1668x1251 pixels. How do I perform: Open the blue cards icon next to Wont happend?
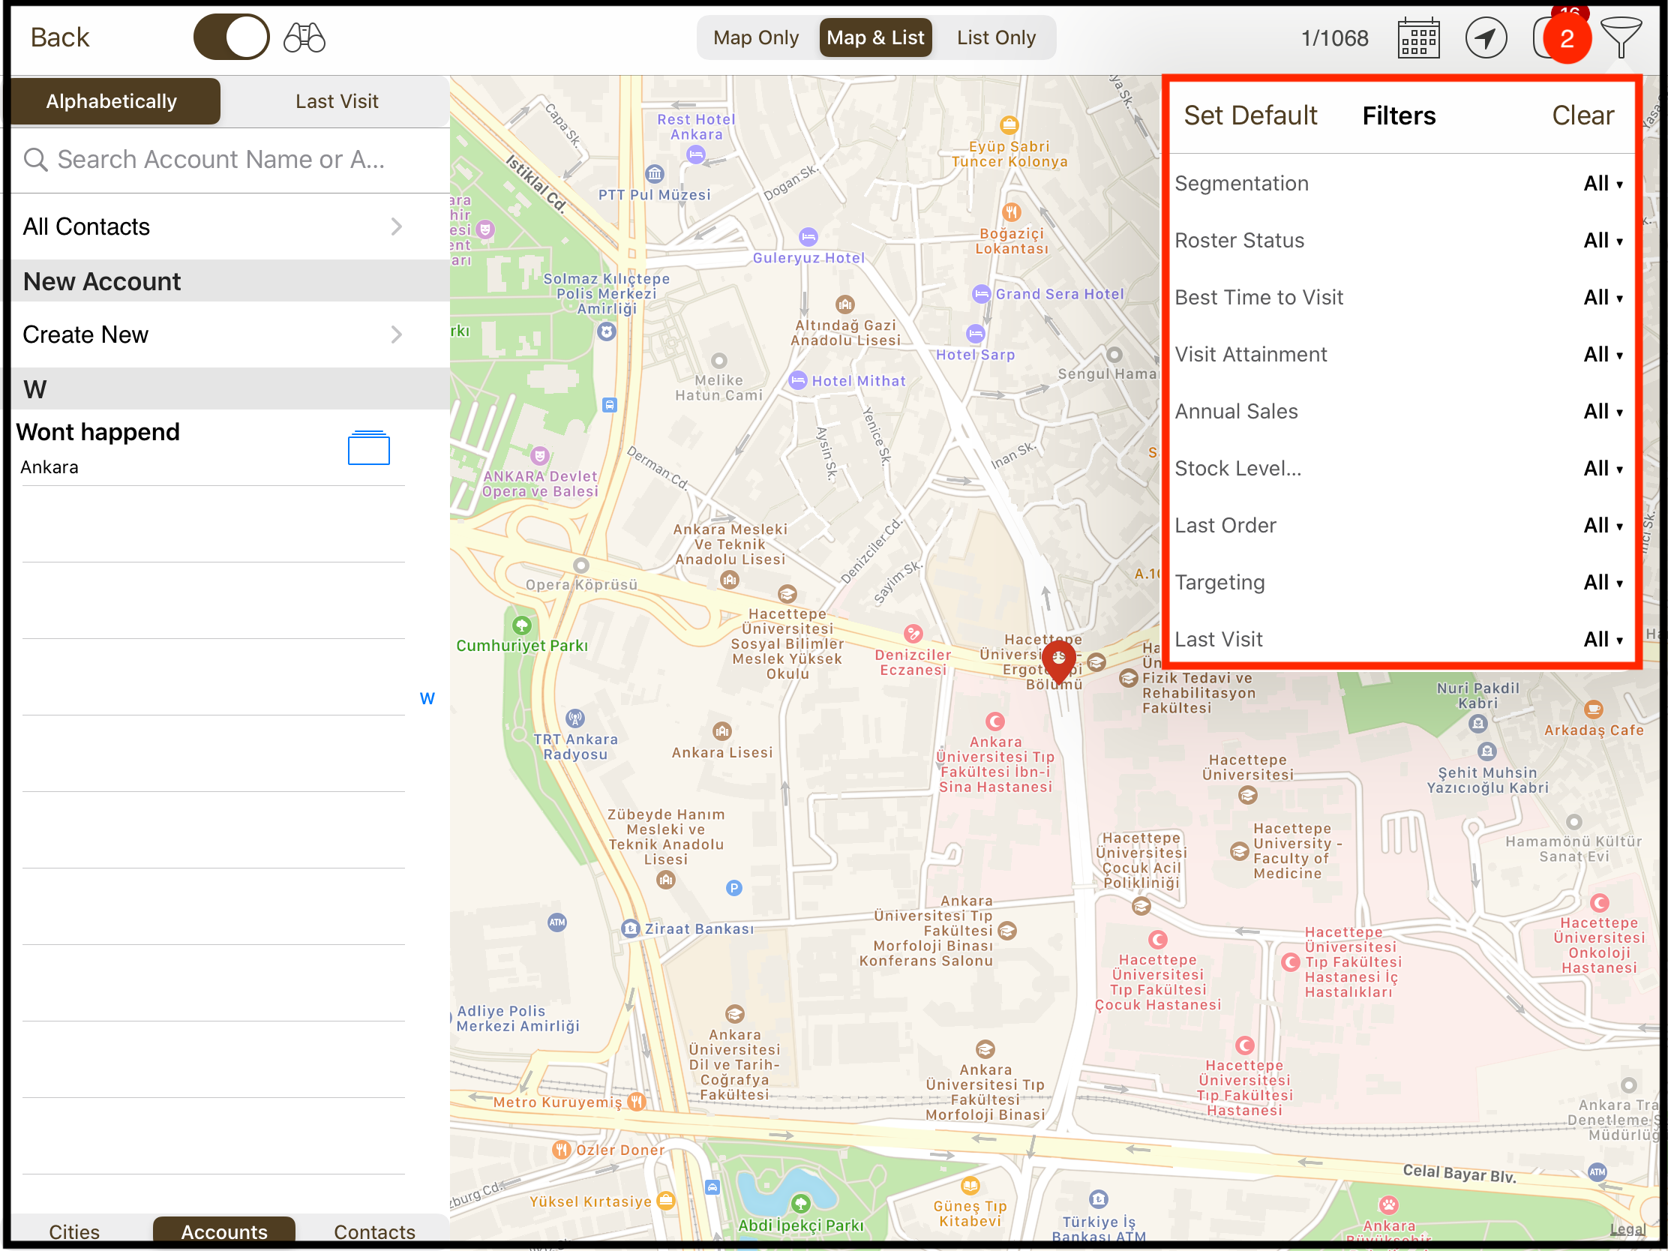pyautogui.click(x=368, y=448)
